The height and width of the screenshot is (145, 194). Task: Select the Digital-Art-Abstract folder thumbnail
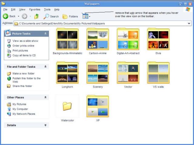pyautogui.click(x=128, y=39)
